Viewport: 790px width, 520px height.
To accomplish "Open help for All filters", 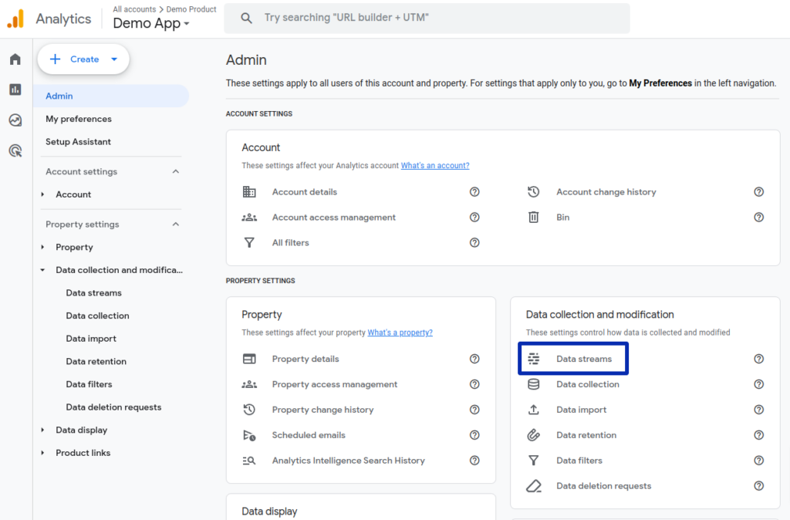I will 474,243.
